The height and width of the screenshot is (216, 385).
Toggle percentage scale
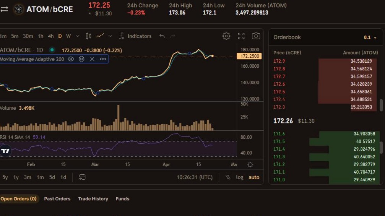pyautogui.click(x=228, y=177)
